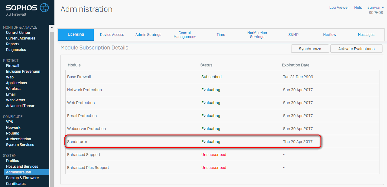Image resolution: width=387 pixels, height=187 pixels.
Task: Open the Firewall menu item
Action: point(13,66)
